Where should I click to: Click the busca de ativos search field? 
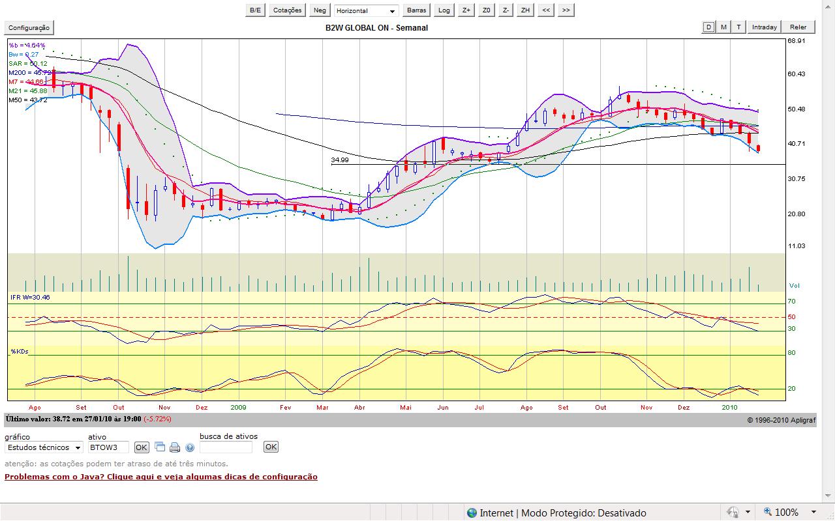pyautogui.click(x=226, y=447)
